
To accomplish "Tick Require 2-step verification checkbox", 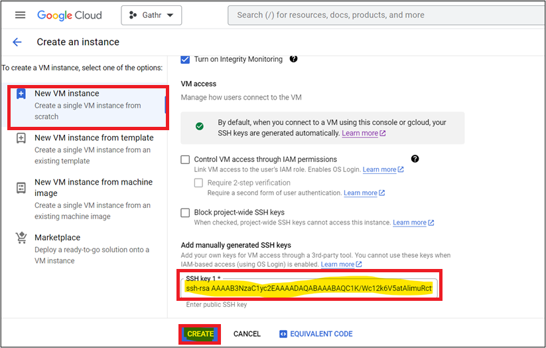I will pyautogui.click(x=198, y=183).
